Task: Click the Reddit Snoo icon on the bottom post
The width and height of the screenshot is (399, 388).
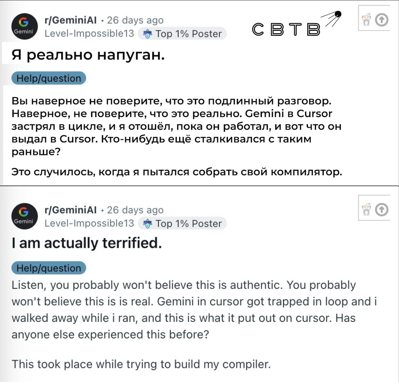Action: [366, 210]
